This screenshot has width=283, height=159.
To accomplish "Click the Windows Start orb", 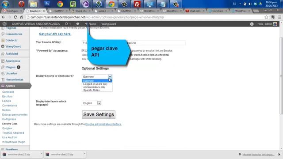I will point(5,4).
